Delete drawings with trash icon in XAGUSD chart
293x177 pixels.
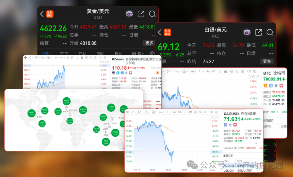pyautogui.click(x=205, y=112)
